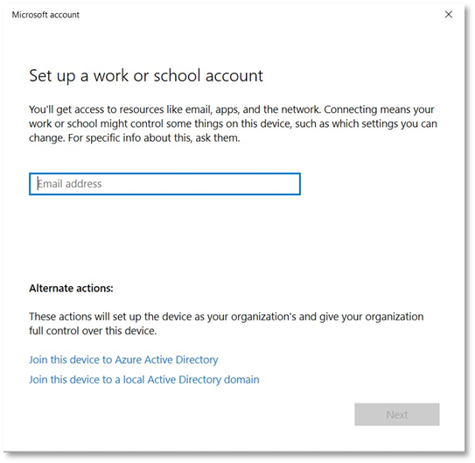475x463 pixels.
Task: Choose the local domain alternate action
Action: 143,380
